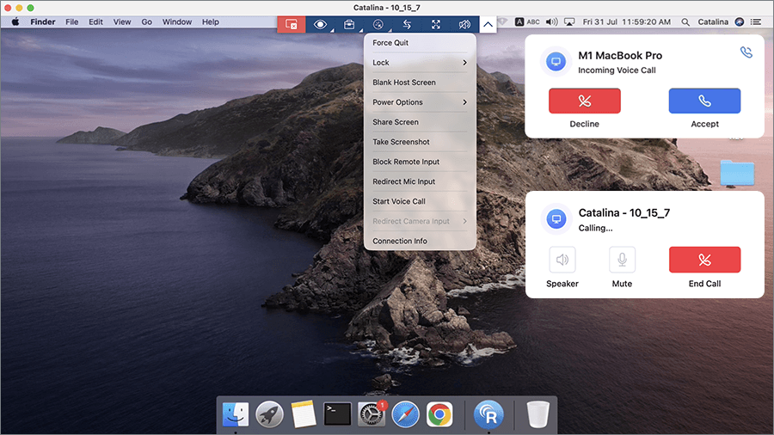This screenshot has height=435, width=774.
Task: Open the Window menu
Action: click(176, 21)
